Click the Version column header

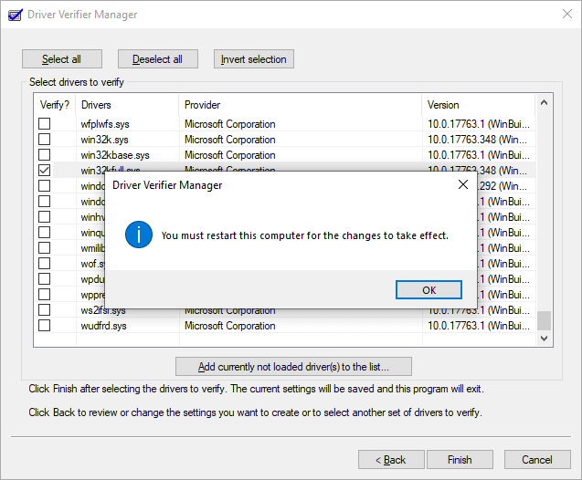click(477, 105)
